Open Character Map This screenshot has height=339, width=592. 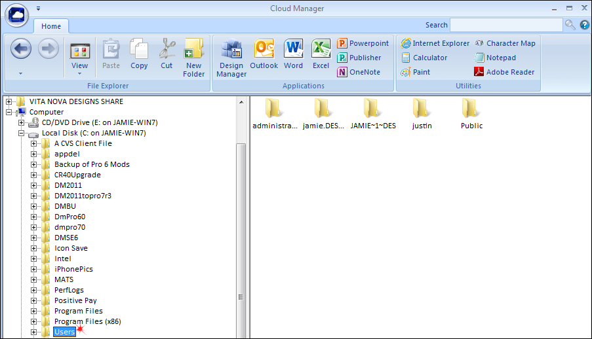point(505,43)
